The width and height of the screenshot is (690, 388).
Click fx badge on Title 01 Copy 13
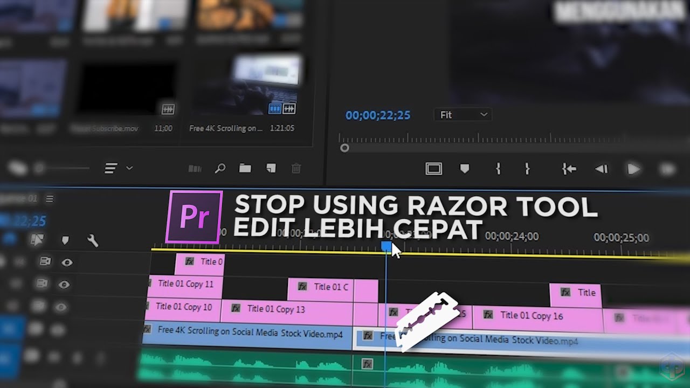point(236,308)
